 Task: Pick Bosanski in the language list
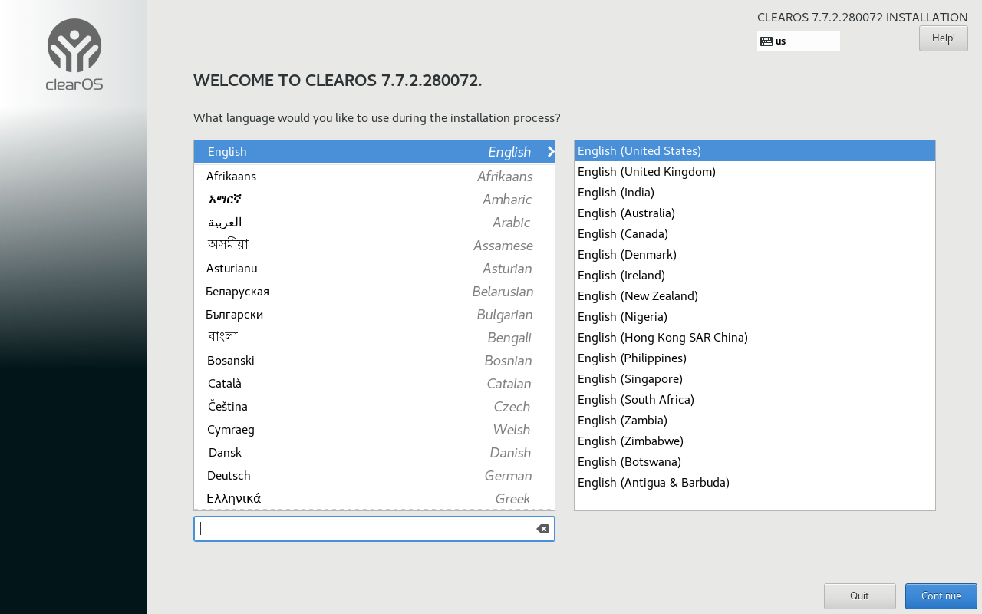374,361
